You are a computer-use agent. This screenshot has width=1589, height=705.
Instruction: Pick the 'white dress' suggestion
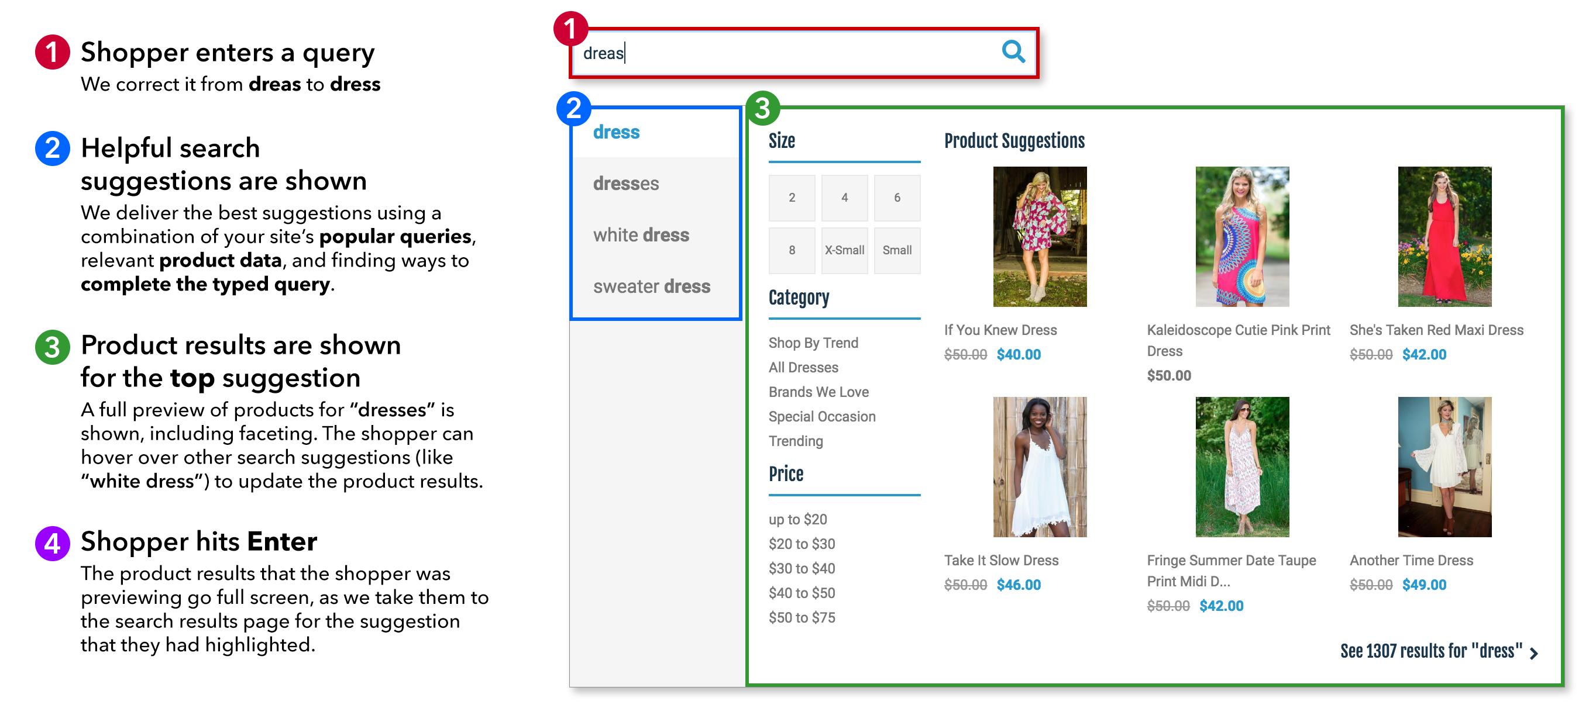coord(641,235)
